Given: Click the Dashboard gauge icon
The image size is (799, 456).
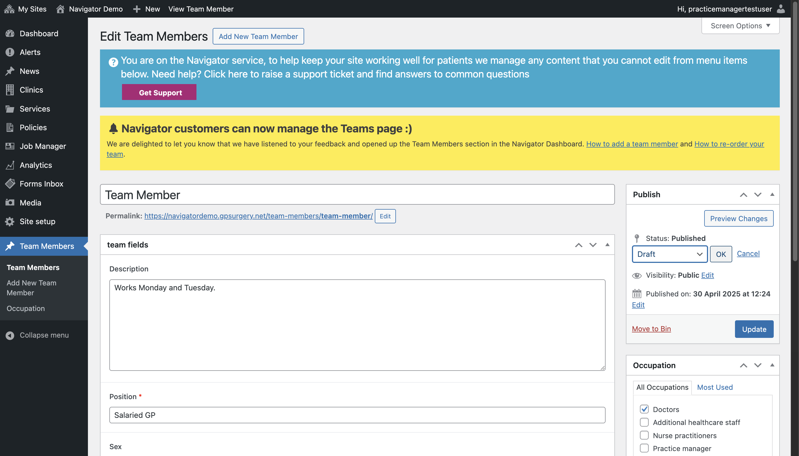Looking at the screenshot, I should point(10,34).
